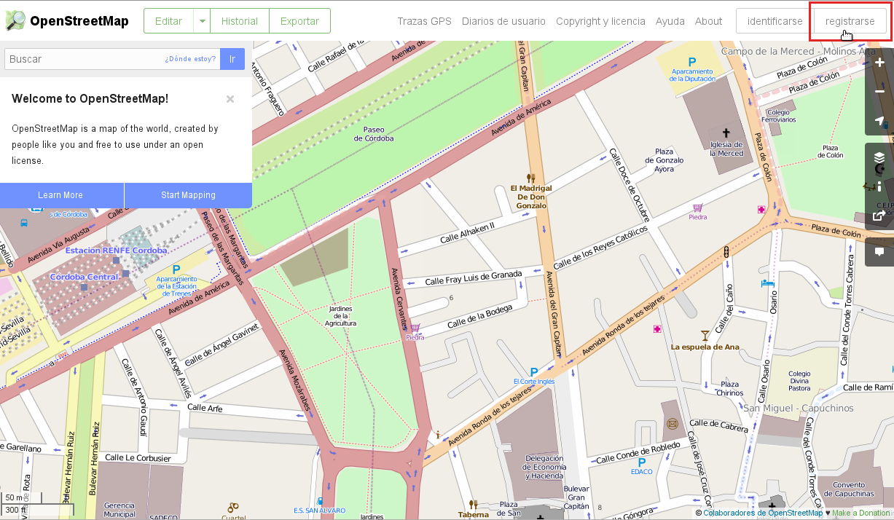Click restaurant icon of El Madrigal De Don Gonzalo

coord(531,178)
